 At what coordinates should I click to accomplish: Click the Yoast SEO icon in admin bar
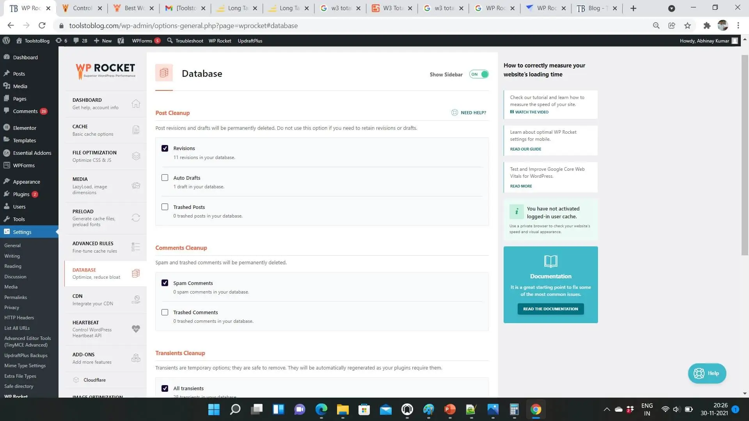[x=121, y=41]
